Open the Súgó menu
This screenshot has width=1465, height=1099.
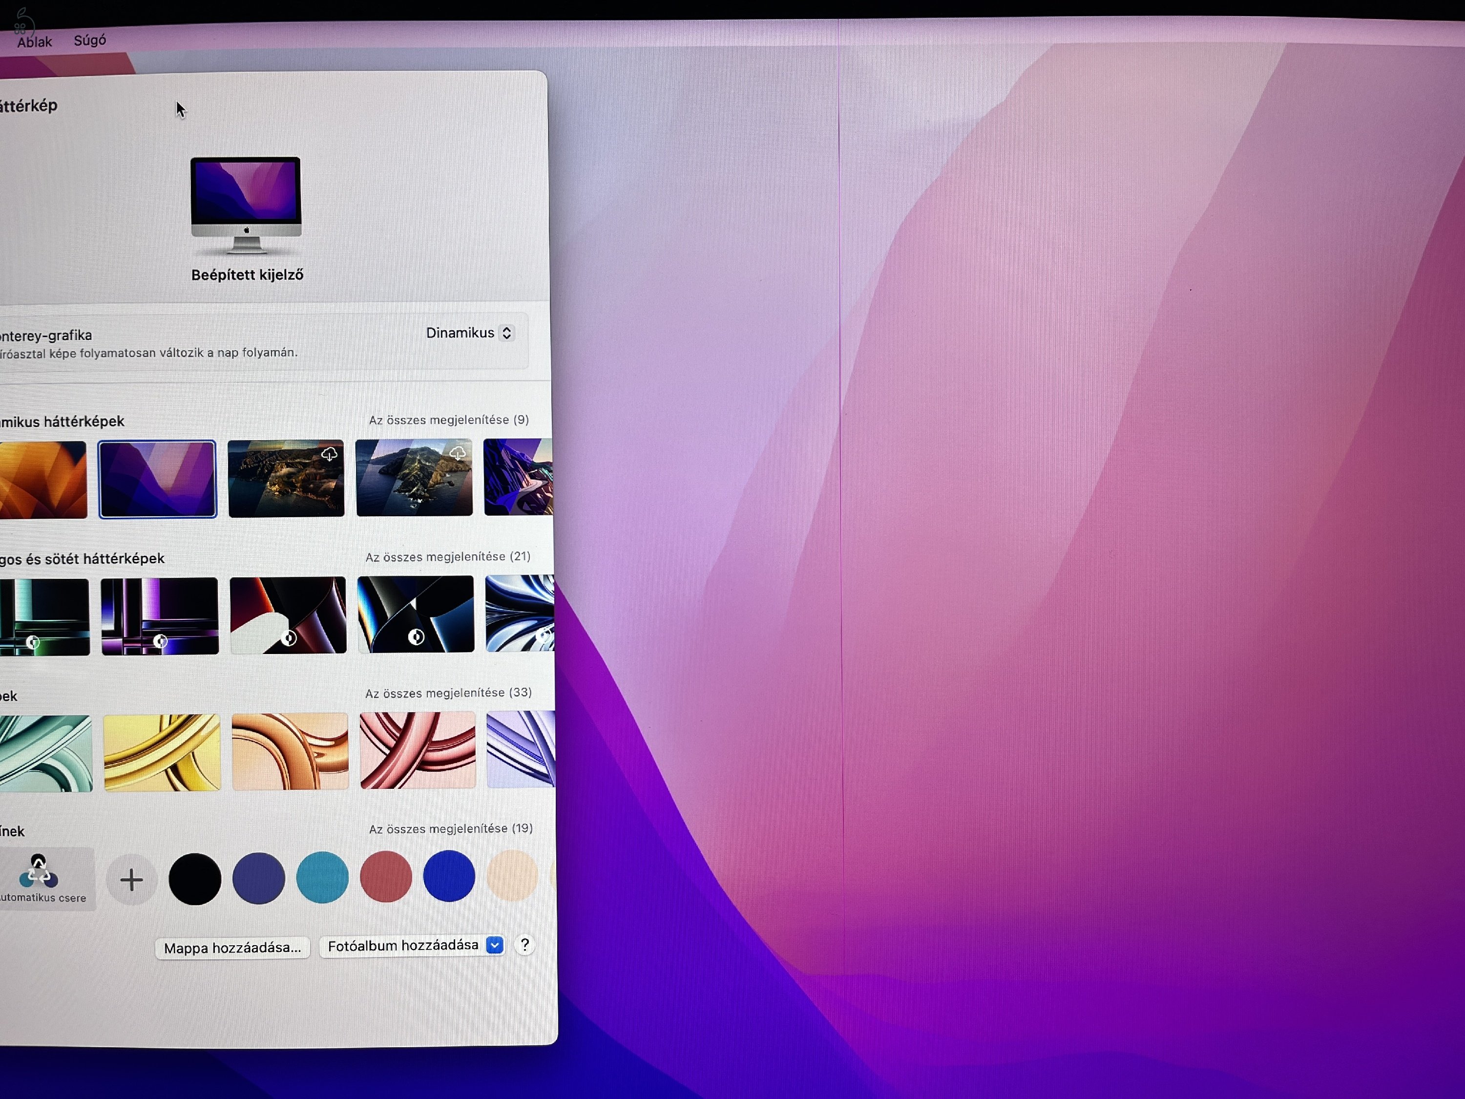click(90, 41)
